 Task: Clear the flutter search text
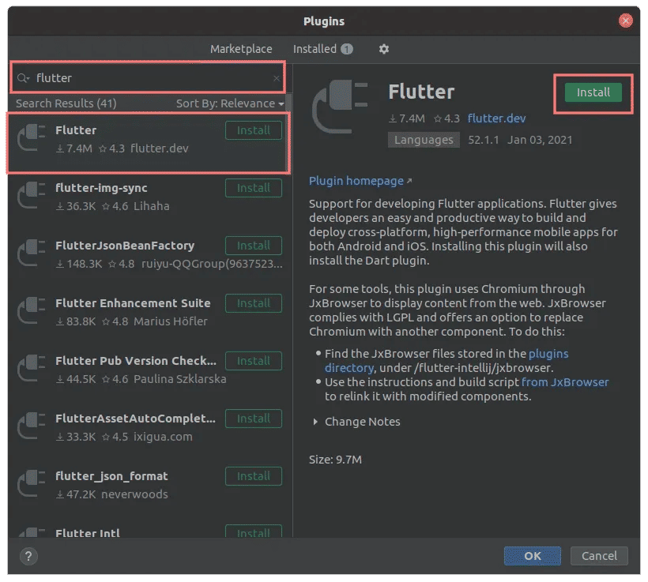(276, 78)
